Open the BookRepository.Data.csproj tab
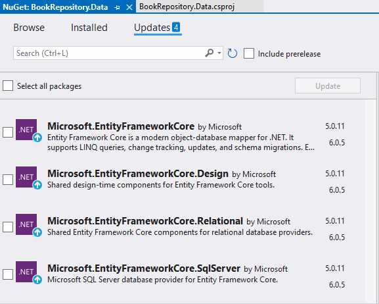Image resolution: width=379 pixels, height=304 pixels. click(187, 7)
